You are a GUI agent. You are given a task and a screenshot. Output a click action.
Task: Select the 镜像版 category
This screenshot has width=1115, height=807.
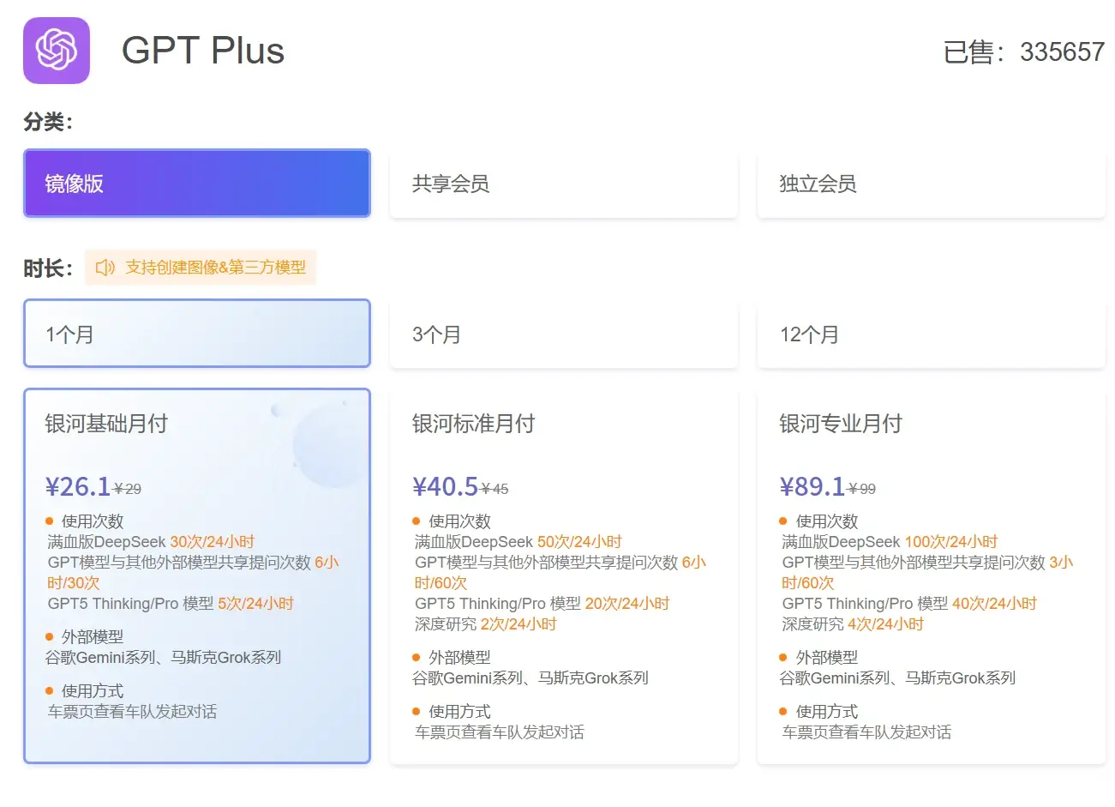coord(197,184)
